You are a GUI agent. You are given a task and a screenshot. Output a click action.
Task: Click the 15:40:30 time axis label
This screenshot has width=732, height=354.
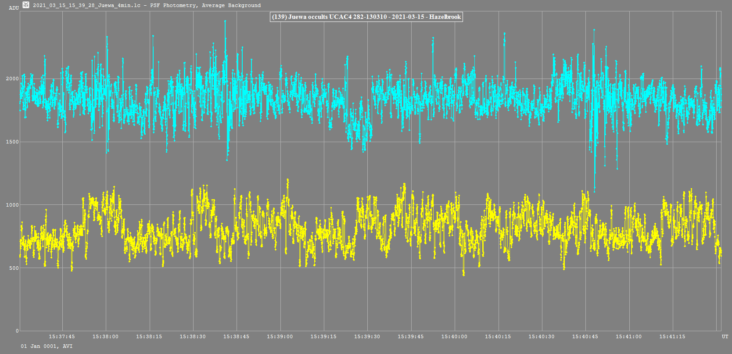pos(542,336)
